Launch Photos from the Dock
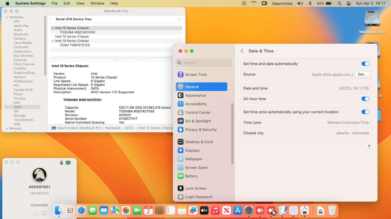 click(x=126, y=211)
